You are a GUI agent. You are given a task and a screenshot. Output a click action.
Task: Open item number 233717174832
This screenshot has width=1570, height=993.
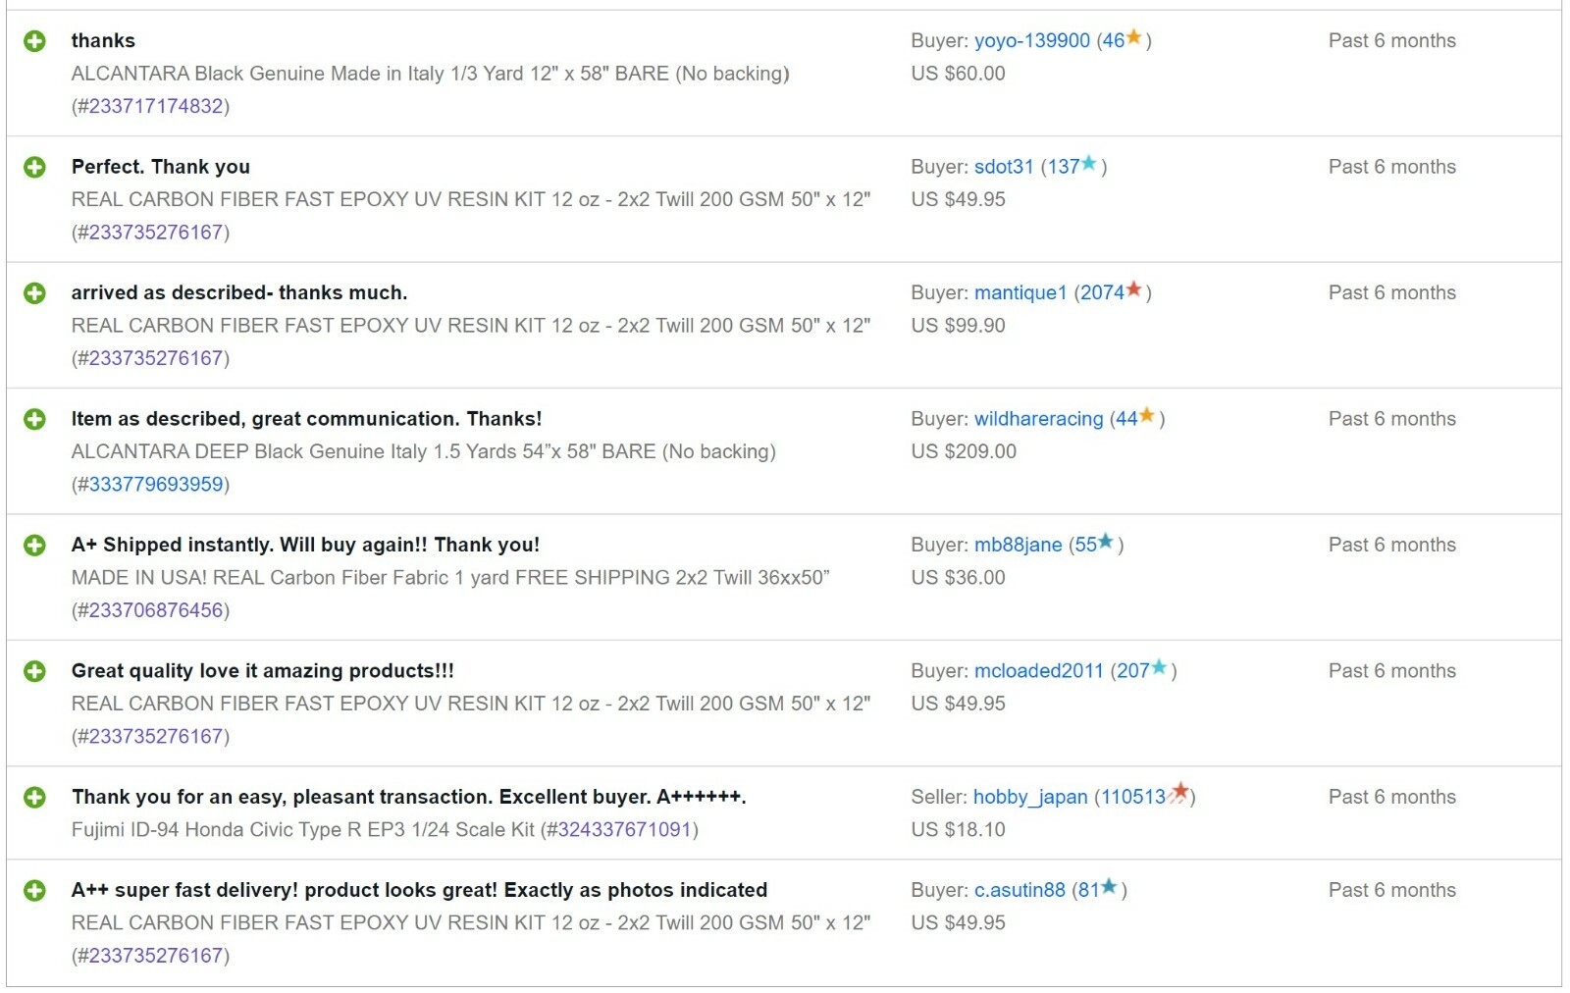[156, 106]
